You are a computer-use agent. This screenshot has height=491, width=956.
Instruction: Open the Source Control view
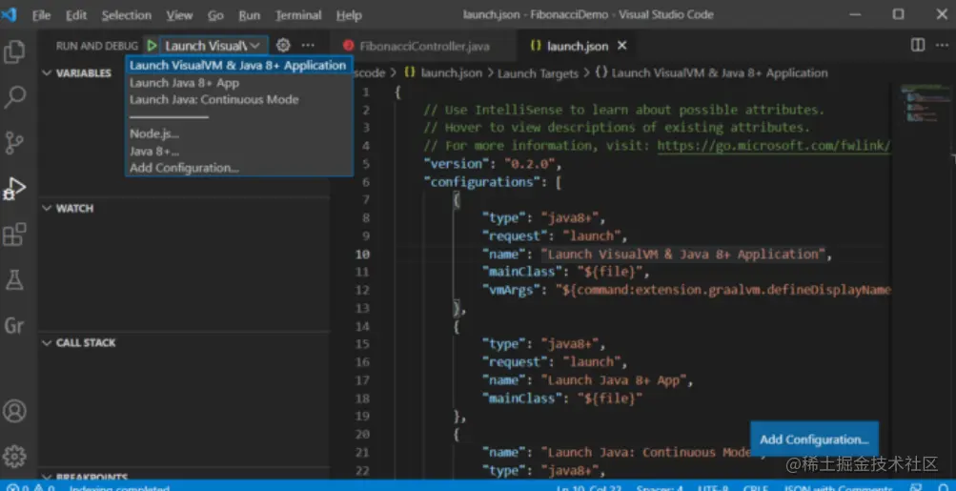point(14,142)
